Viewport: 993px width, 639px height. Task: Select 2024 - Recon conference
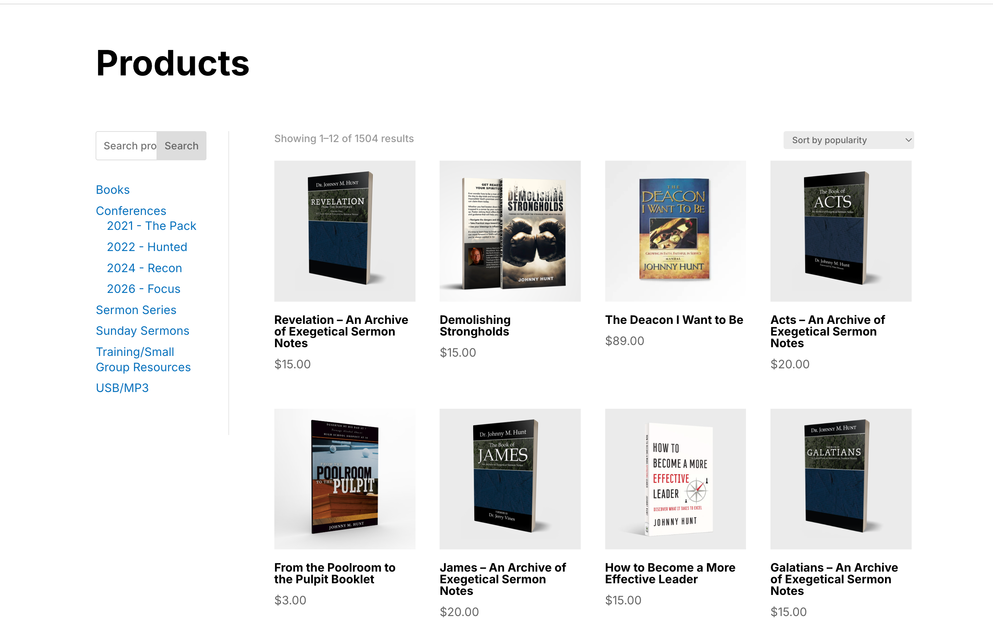pyautogui.click(x=144, y=268)
